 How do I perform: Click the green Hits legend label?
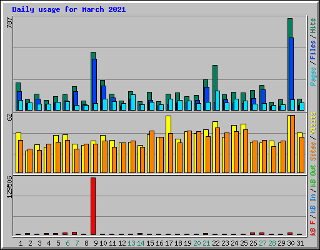pos(313,26)
